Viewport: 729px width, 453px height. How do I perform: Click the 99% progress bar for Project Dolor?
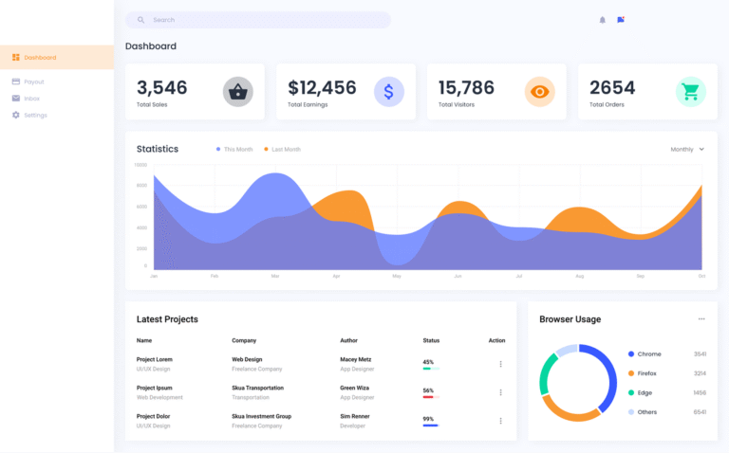tap(430, 426)
